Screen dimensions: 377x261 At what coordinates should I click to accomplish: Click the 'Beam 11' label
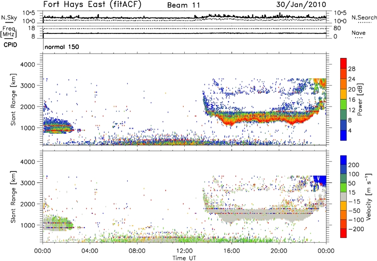click(183, 5)
